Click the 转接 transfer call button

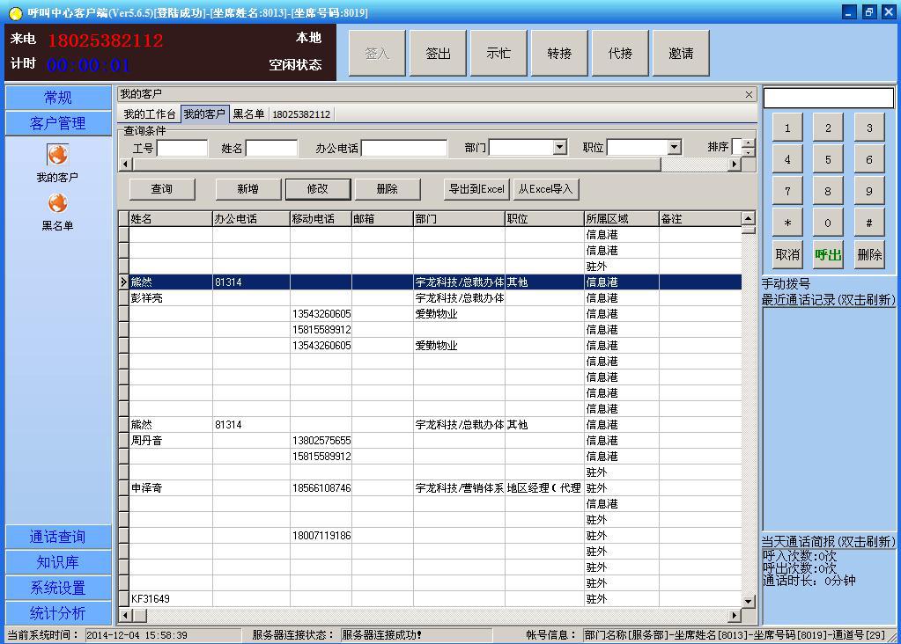coord(559,54)
